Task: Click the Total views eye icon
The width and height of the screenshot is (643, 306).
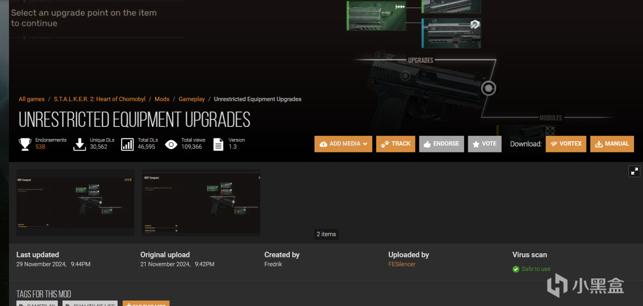Action: coord(171,144)
